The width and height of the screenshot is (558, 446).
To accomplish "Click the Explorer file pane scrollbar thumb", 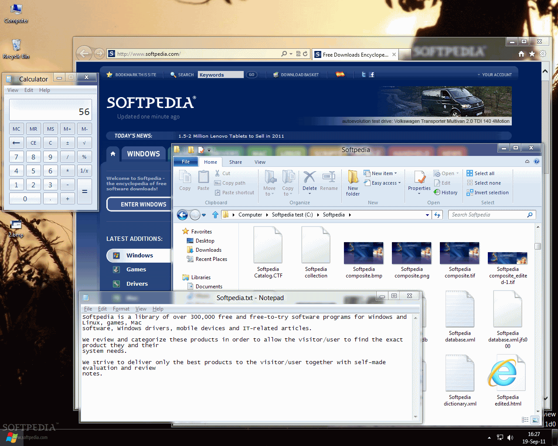I will tap(538, 246).
